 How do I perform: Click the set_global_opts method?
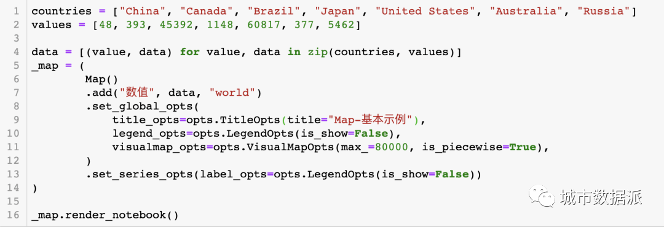pos(143,107)
